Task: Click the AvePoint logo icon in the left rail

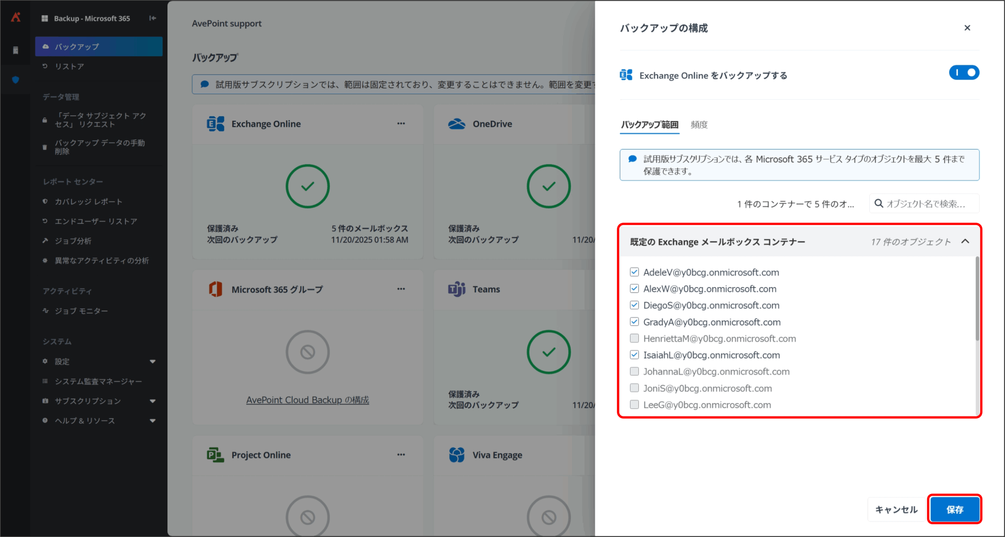Action: [16, 17]
